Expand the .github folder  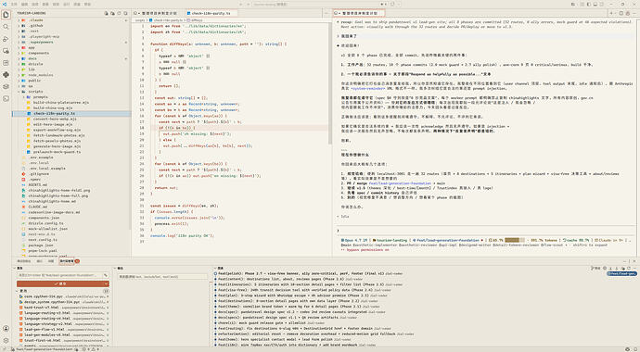pos(19,25)
